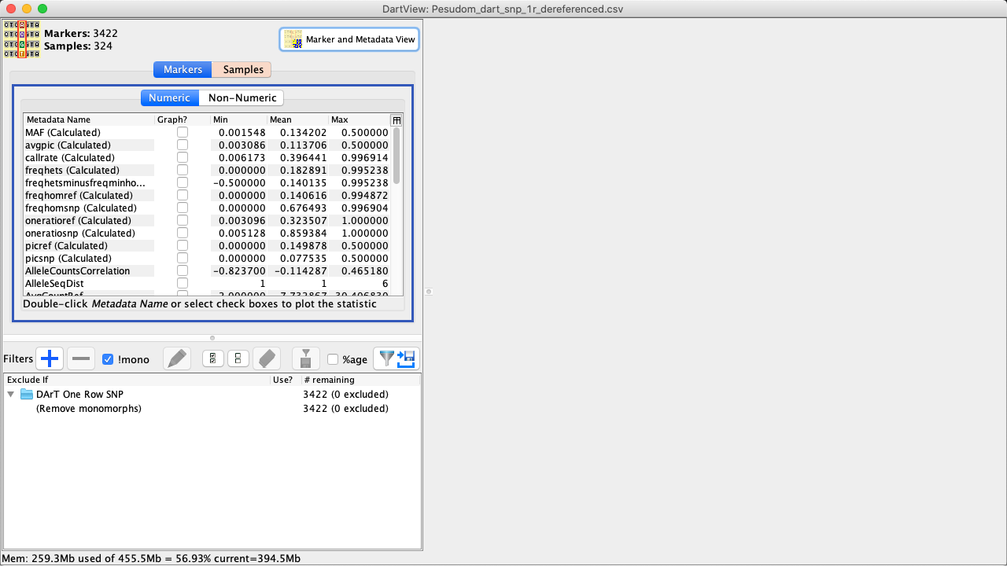1007x566 pixels.
Task: Sort by the Min column header
Action: click(239, 119)
